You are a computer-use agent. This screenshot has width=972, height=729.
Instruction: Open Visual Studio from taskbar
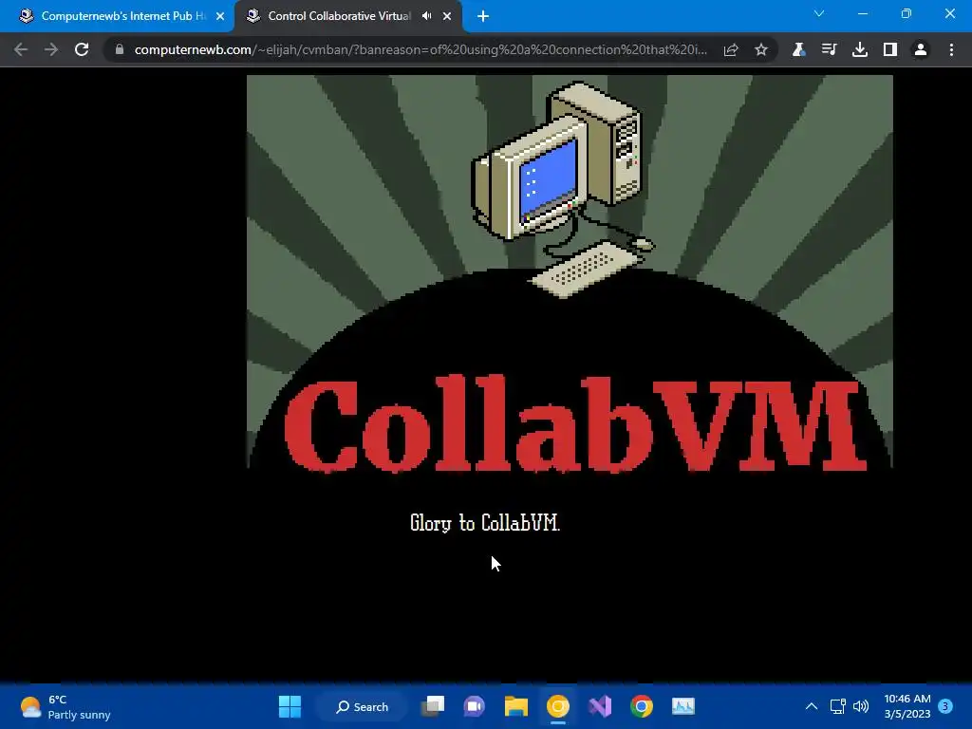(600, 706)
